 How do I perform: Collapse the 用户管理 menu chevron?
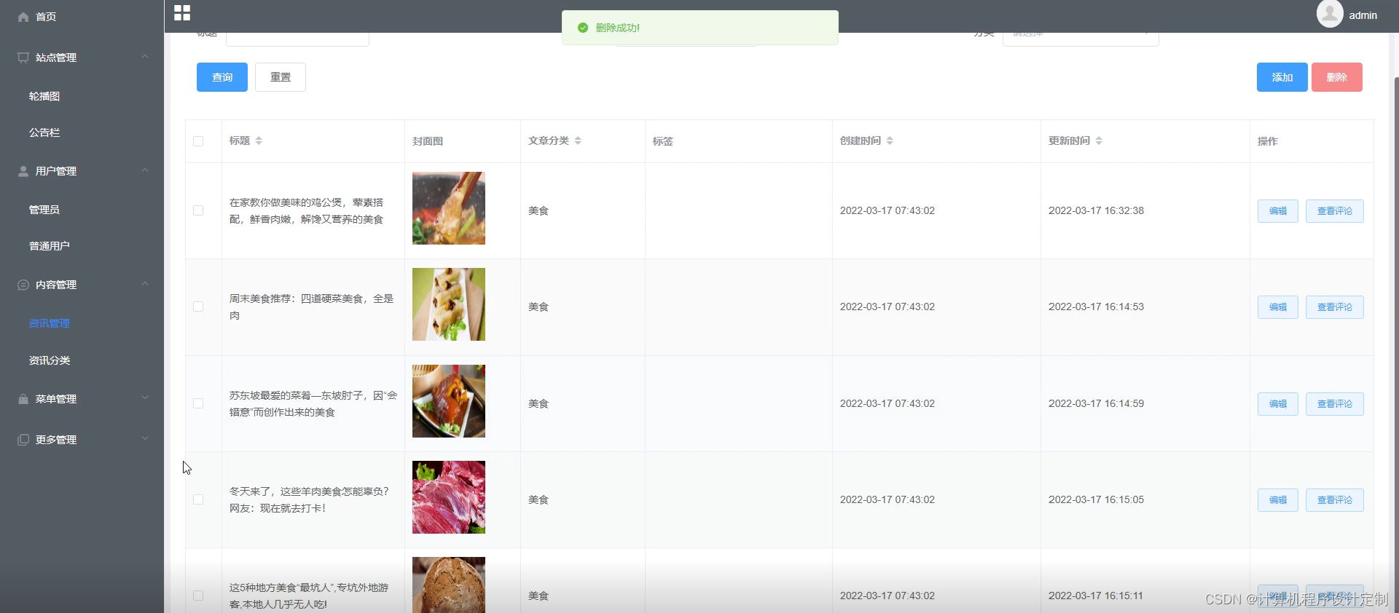pyautogui.click(x=145, y=170)
